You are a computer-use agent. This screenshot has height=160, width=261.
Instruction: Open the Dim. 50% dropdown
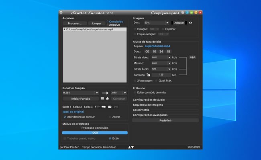(167, 23)
